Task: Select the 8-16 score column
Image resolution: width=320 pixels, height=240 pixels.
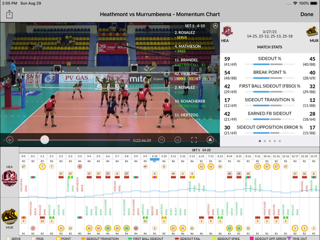Action: pos(248,156)
